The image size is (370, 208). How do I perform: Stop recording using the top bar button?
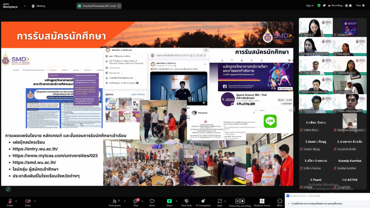pyautogui.click(x=350, y=5)
